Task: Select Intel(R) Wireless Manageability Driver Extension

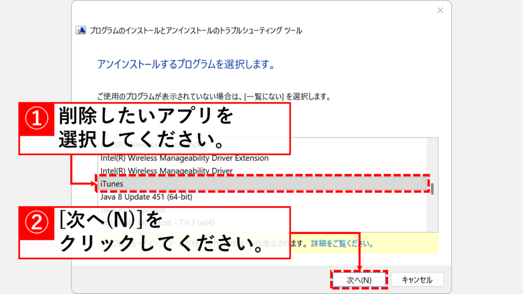Action: (x=262, y=158)
